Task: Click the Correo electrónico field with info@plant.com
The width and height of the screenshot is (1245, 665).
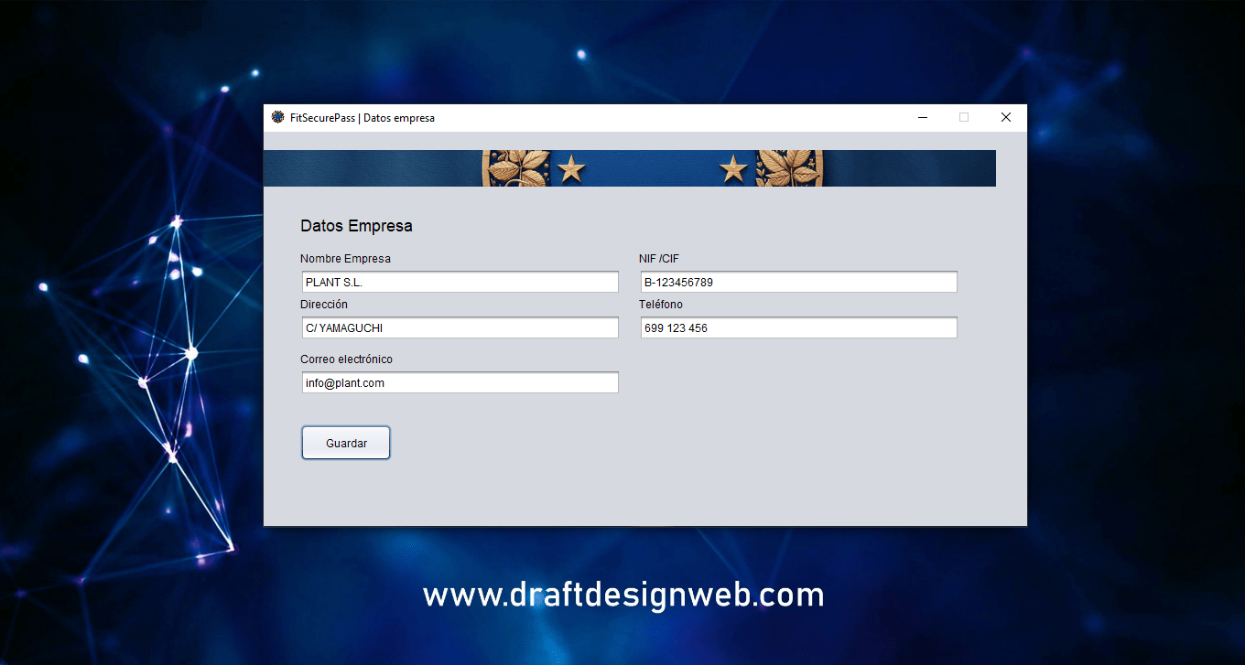Action: coord(460,382)
